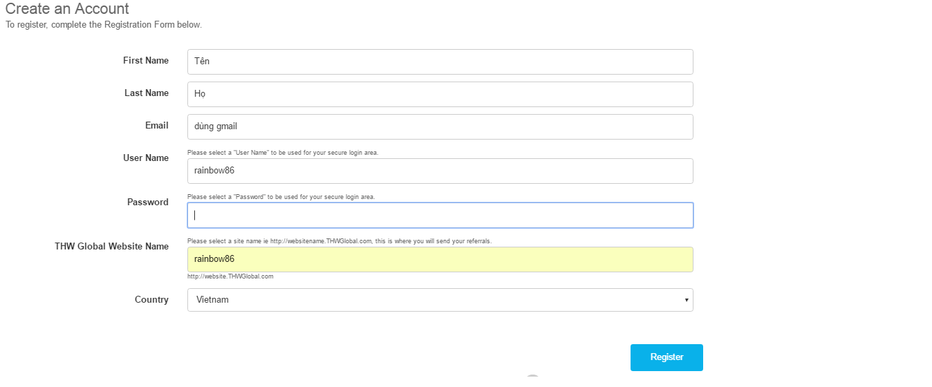Open the Country dropdown showing Vietnam
The width and height of the screenshot is (932, 387).
(x=440, y=300)
